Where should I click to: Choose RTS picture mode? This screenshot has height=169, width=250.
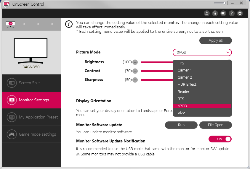[x=202, y=99]
